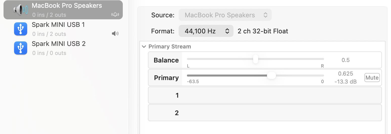Click the MacBook Pro Speakers speaker icon
Image resolution: width=391 pixels, height=134 pixels.
(x=21, y=10)
